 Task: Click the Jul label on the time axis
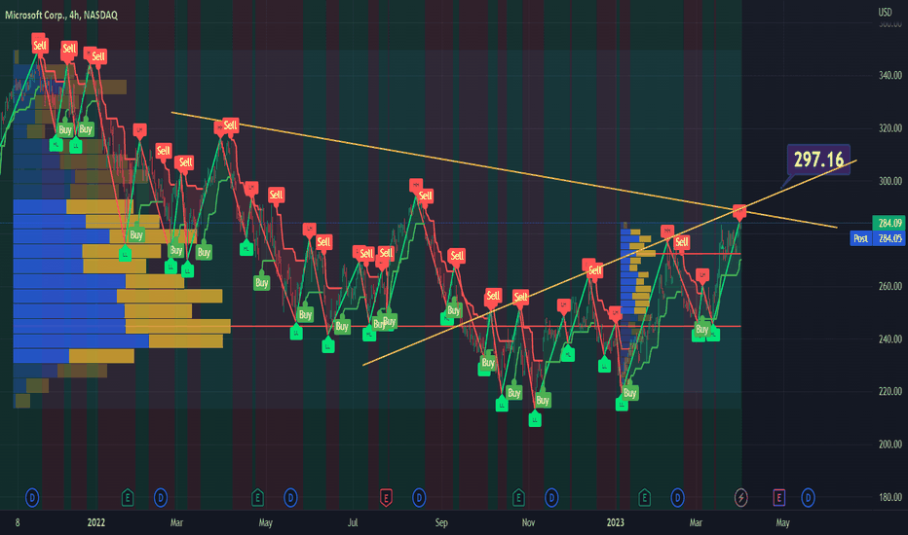[x=353, y=523]
